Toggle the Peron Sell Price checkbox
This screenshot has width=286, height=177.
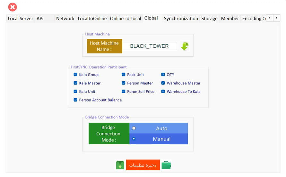coord(124,92)
